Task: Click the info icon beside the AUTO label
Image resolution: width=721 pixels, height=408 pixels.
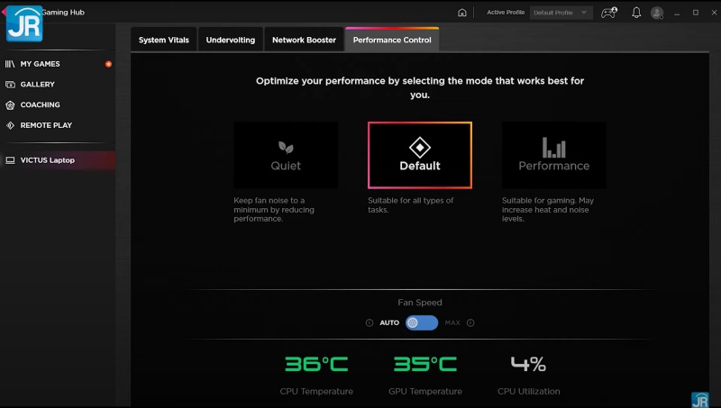Action: [x=370, y=322]
